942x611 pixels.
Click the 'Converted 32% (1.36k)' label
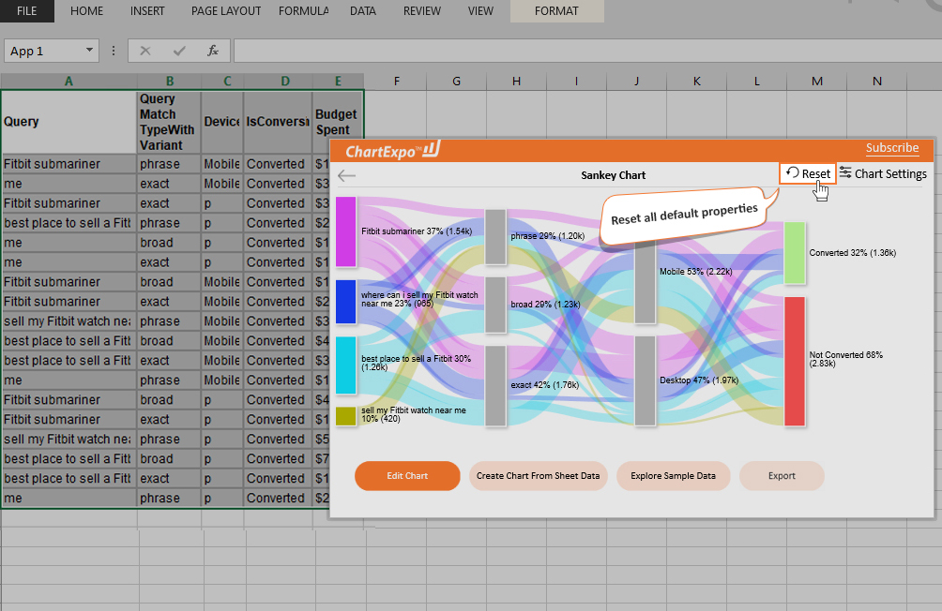853,253
